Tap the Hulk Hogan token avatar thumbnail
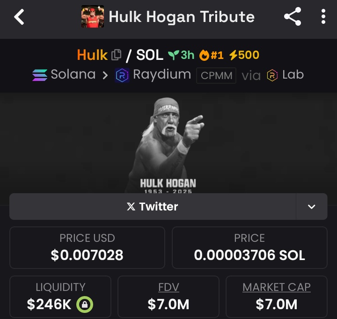This screenshot has width=337, height=319. coord(93,16)
